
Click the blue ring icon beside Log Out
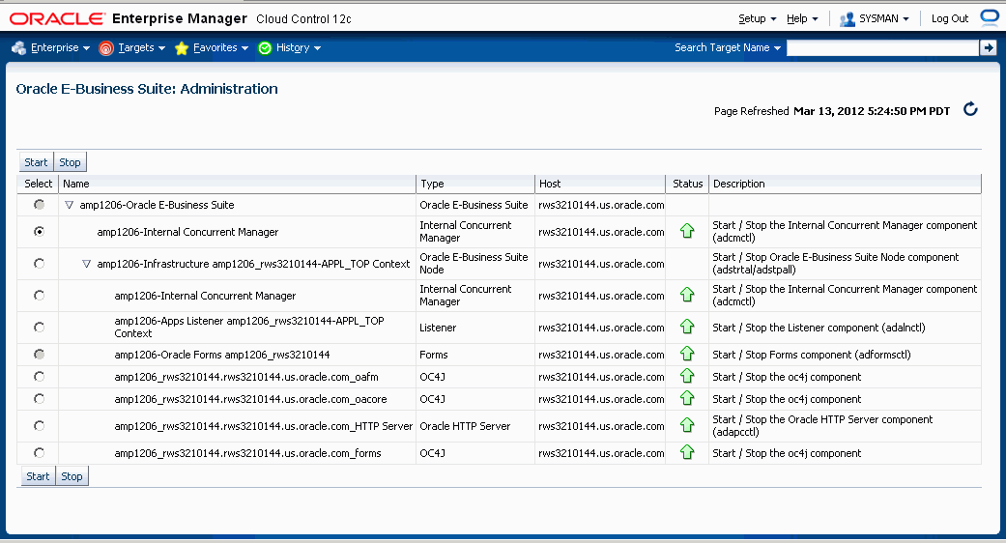[990, 17]
